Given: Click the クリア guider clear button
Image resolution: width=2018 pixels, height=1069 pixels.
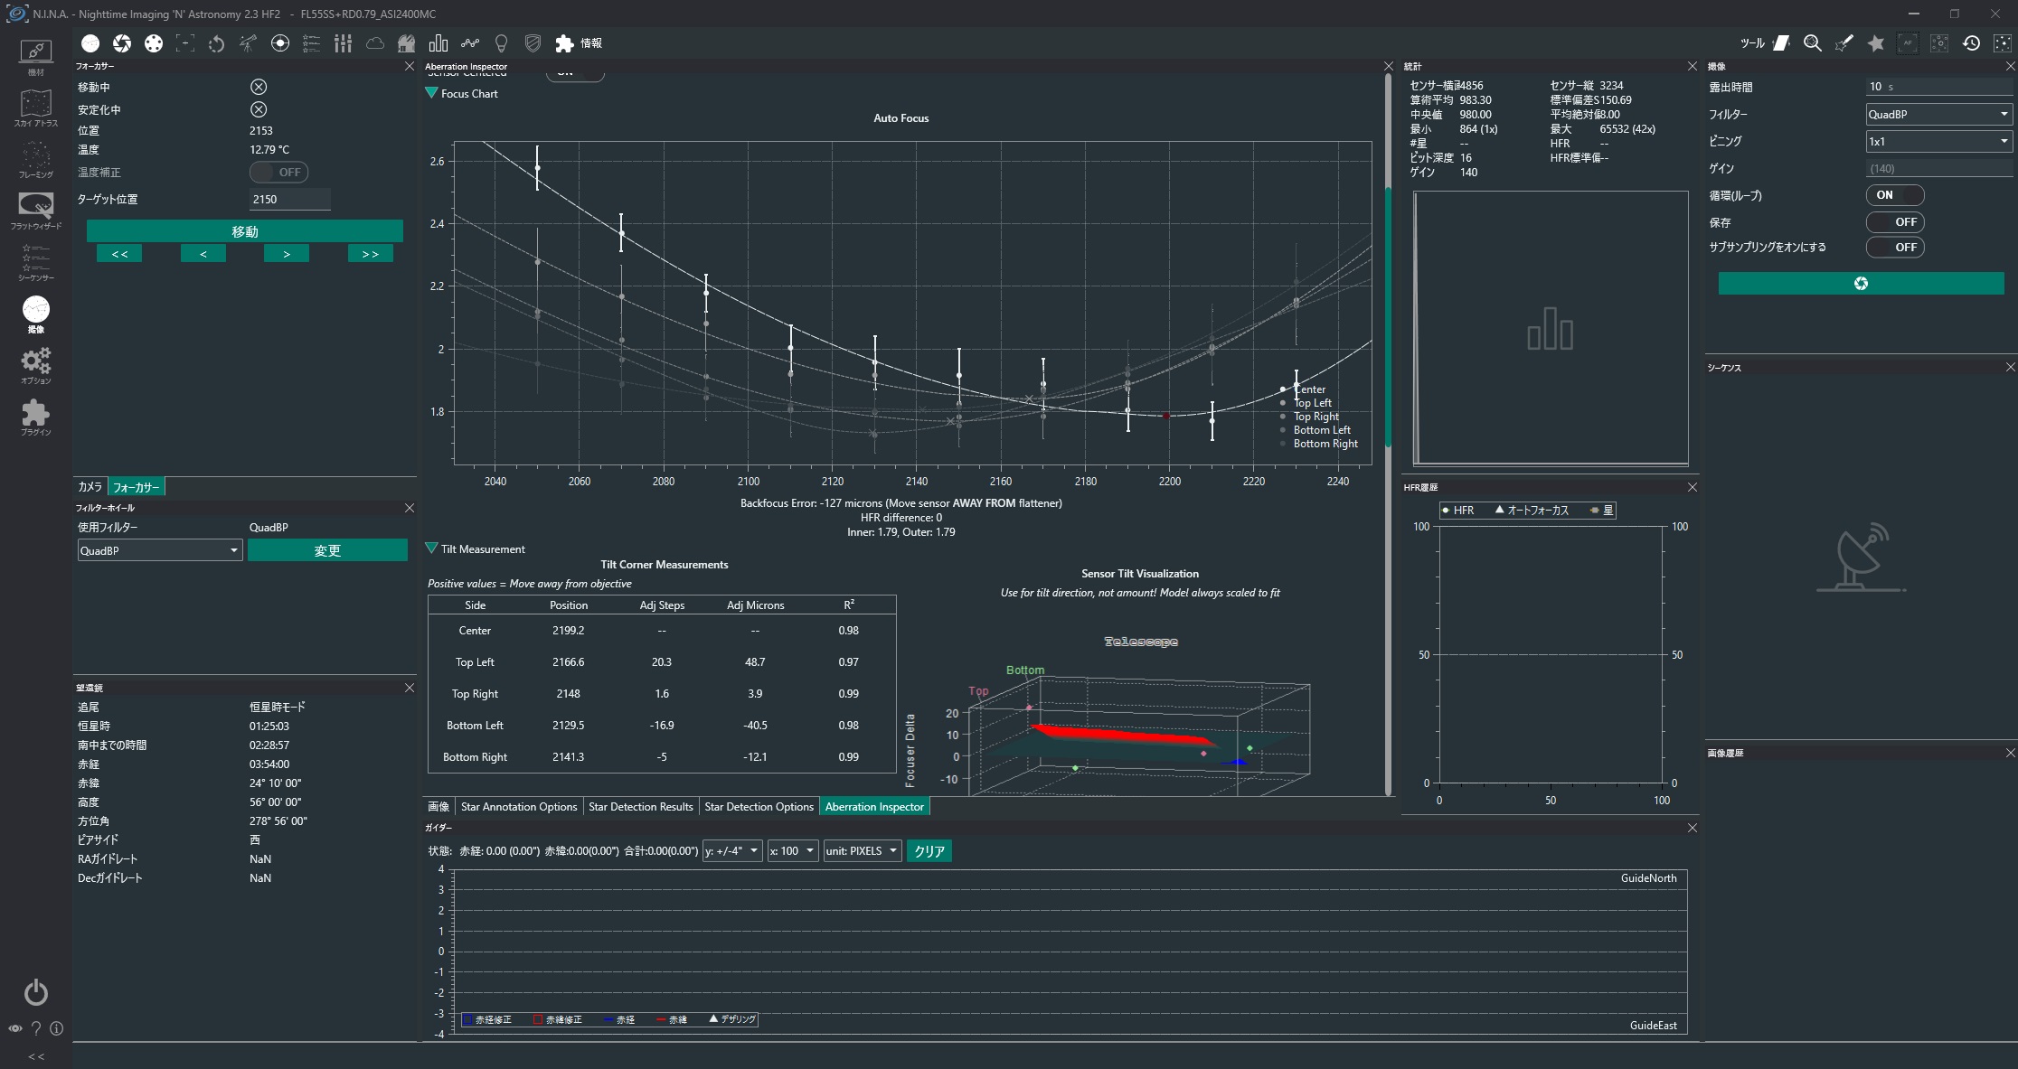Looking at the screenshot, I should pyautogui.click(x=929, y=851).
